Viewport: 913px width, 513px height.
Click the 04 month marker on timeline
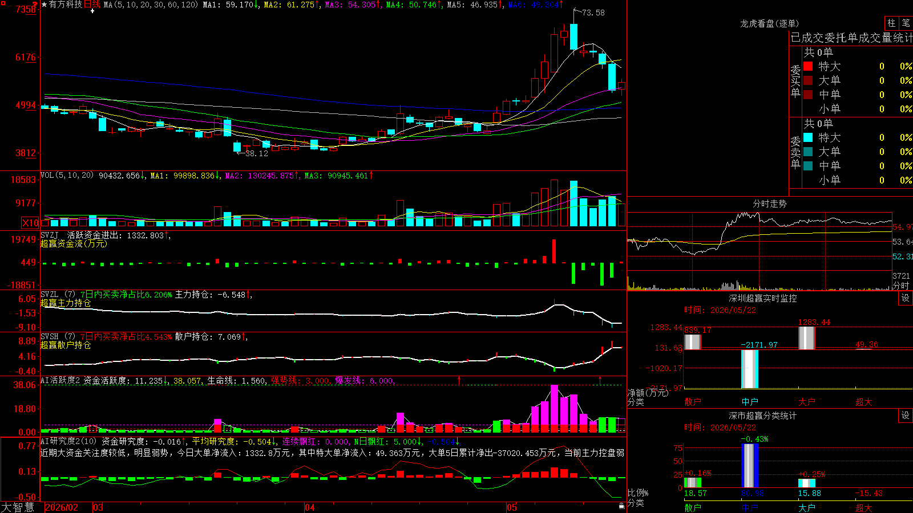point(310,507)
